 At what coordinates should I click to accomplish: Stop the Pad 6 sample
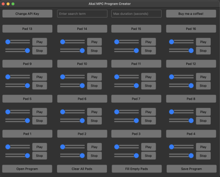[x=94, y=121]
